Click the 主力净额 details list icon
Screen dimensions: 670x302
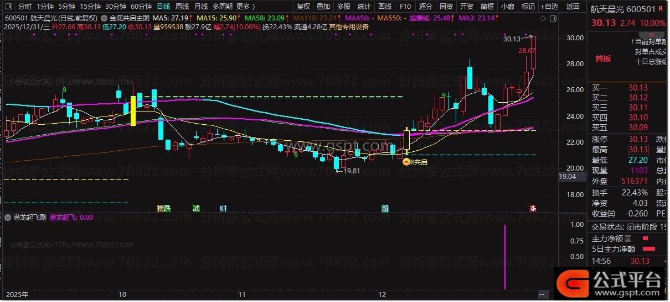pyautogui.click(x=627, y=239)
